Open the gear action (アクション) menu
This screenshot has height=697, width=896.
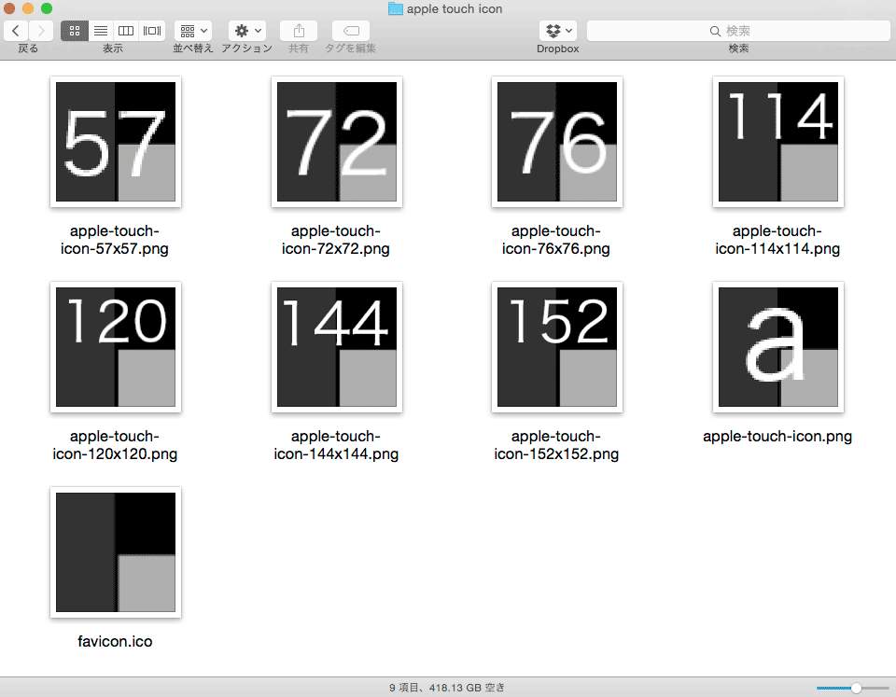click(x=247, y=31)
